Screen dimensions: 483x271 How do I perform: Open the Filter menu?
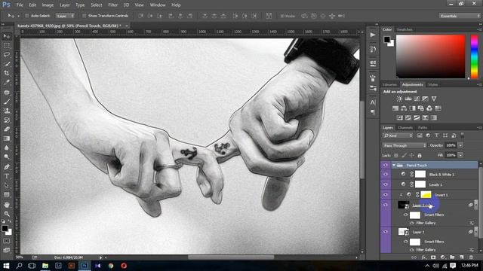point(112,5)
